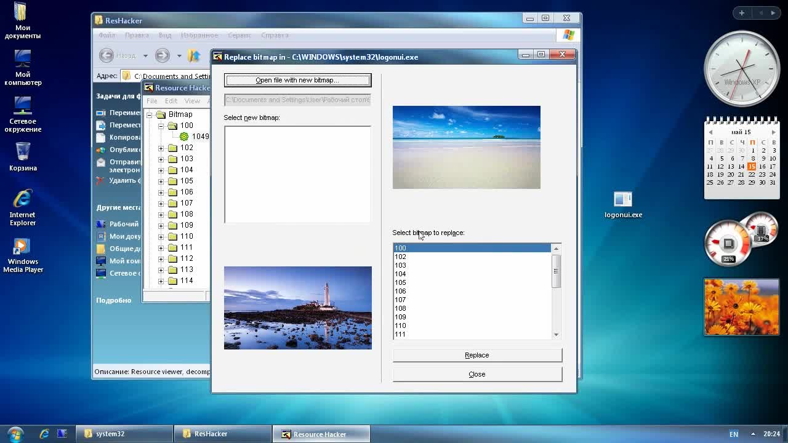Image resolution: width=788 pixels, height=443 pixels.
Task: Expand the 108 bitmap folder node
Action: [161, 215]
